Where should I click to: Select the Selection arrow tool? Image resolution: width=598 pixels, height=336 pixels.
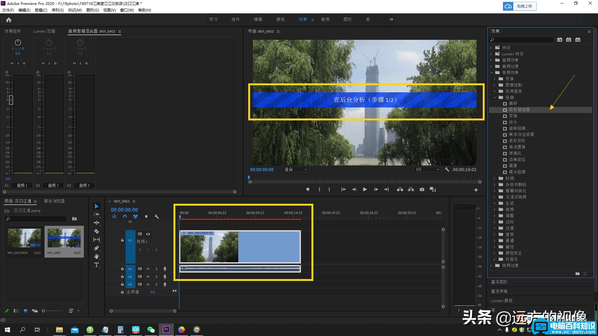(97, 206)
